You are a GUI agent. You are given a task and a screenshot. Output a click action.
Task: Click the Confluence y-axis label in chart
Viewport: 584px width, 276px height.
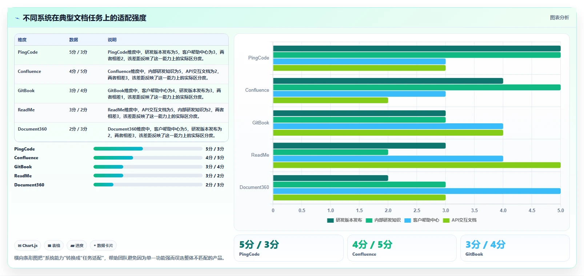click(257, 90)
